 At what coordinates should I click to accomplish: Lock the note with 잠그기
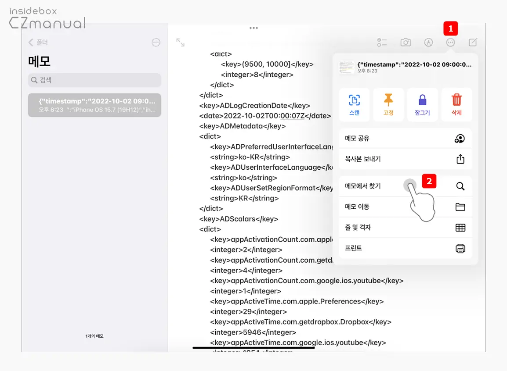[422, 104]
